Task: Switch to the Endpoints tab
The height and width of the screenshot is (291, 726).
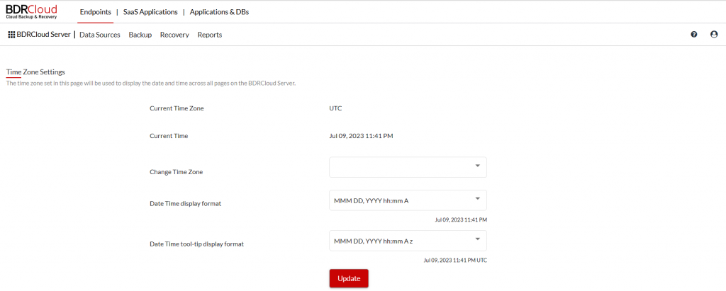Action: point(95,12)
